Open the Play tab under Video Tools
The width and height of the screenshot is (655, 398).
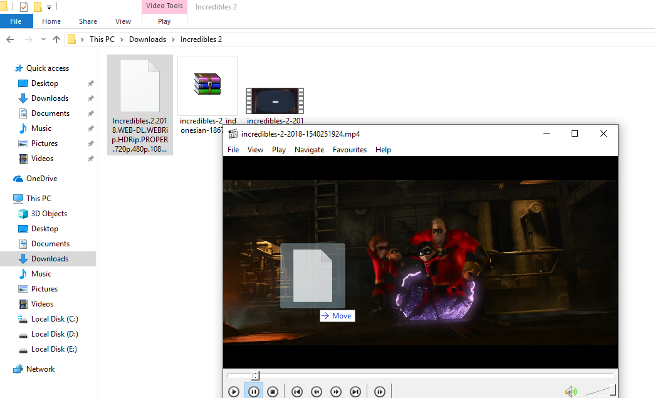coord(164,21)
